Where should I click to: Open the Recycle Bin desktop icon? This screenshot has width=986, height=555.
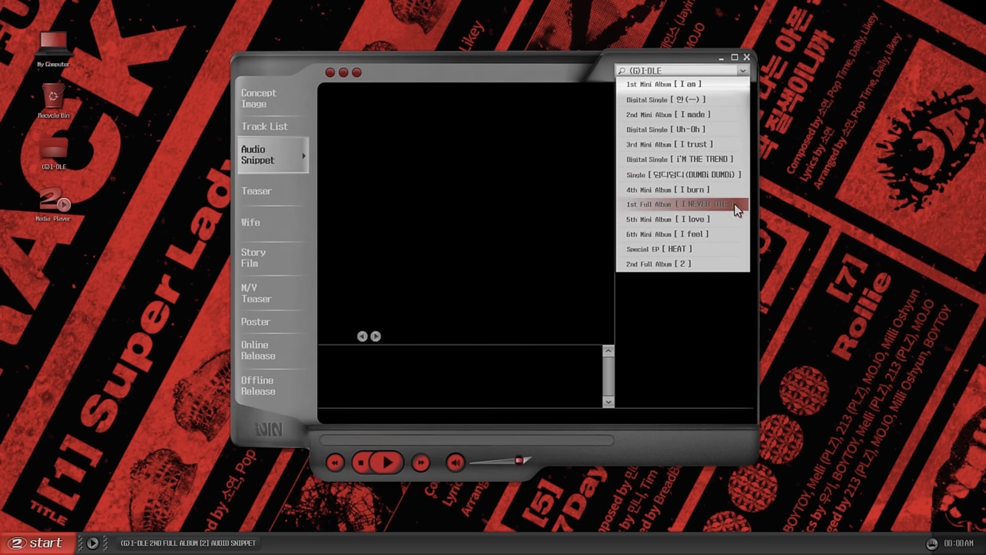tap(53, 101)
